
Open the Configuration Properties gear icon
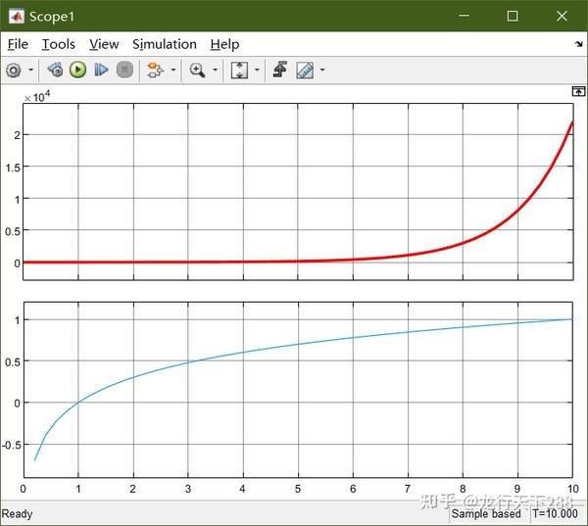[14, 71]
